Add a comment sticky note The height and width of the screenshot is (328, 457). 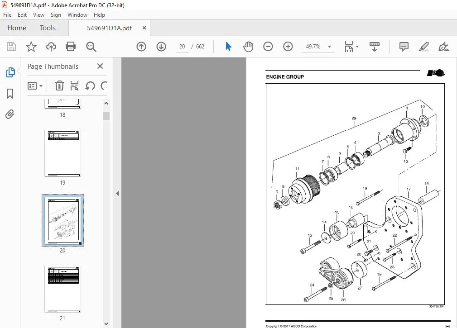pyautogui.click(x=404, y=47)
